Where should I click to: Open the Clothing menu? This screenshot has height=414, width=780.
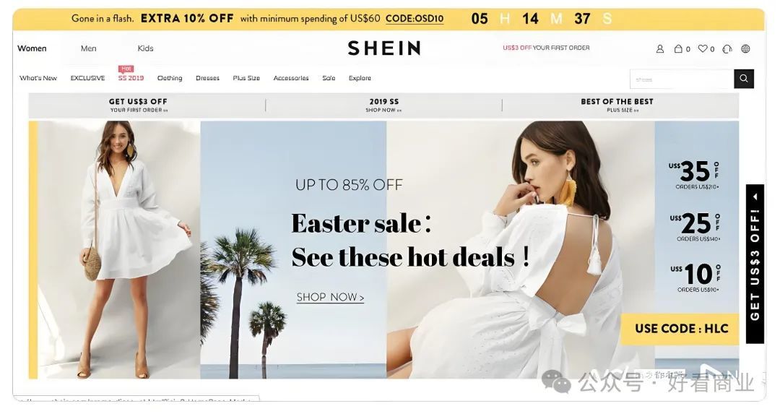(170, 78)
